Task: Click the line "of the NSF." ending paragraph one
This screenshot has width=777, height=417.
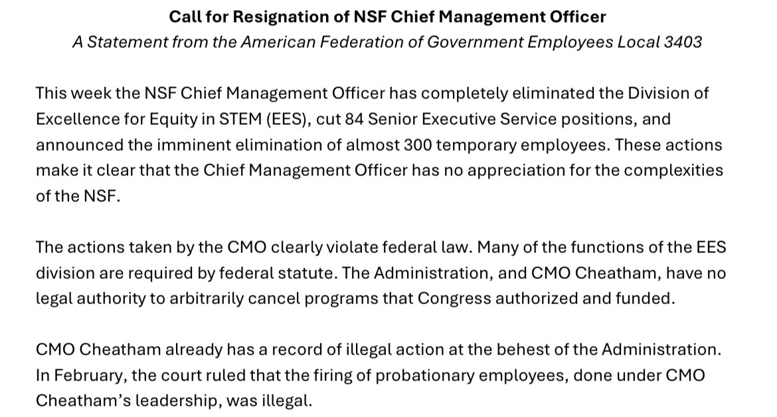Action: [x=78, y=197]
